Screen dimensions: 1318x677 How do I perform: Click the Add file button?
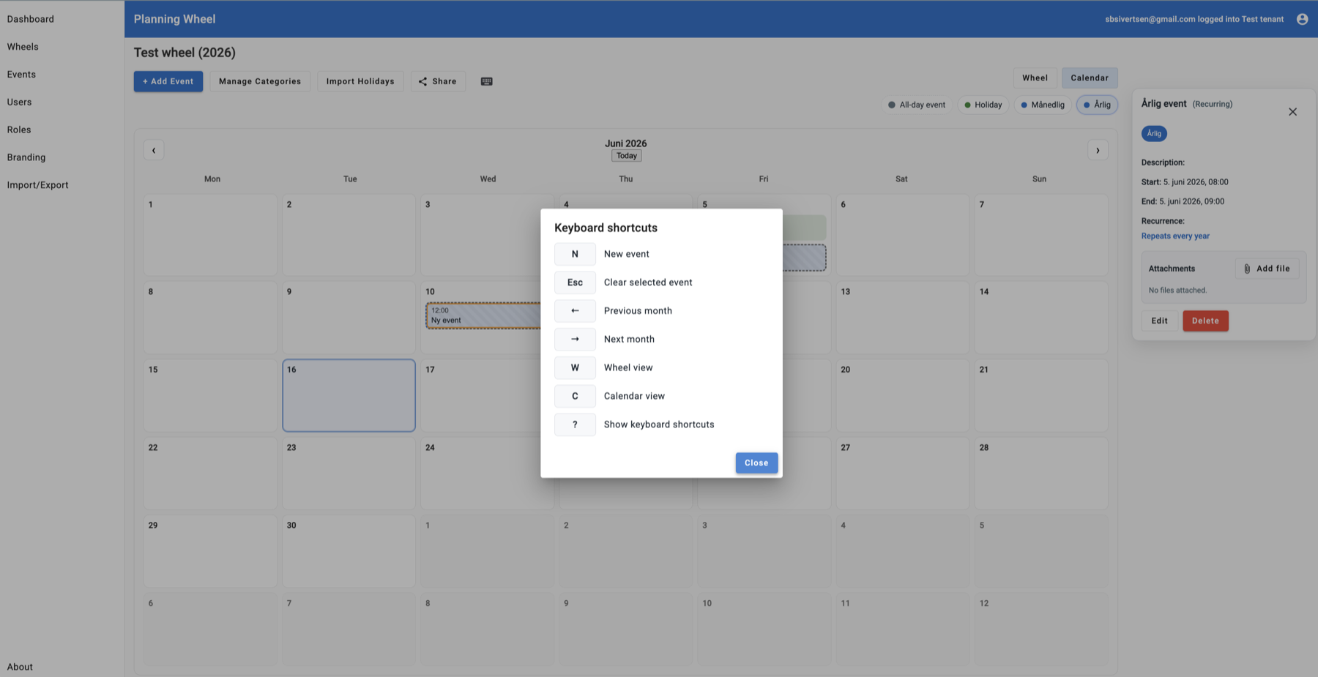click(1267, 269)
